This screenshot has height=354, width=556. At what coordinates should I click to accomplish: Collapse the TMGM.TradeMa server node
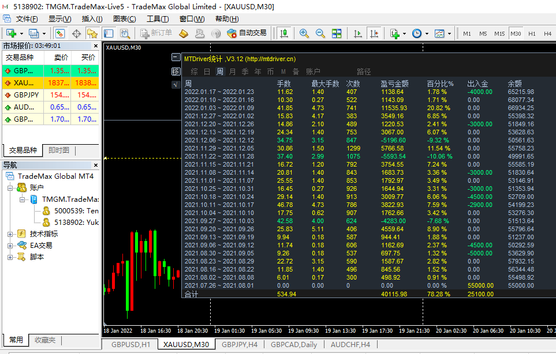pyautogui.click(x=22, y=199)
